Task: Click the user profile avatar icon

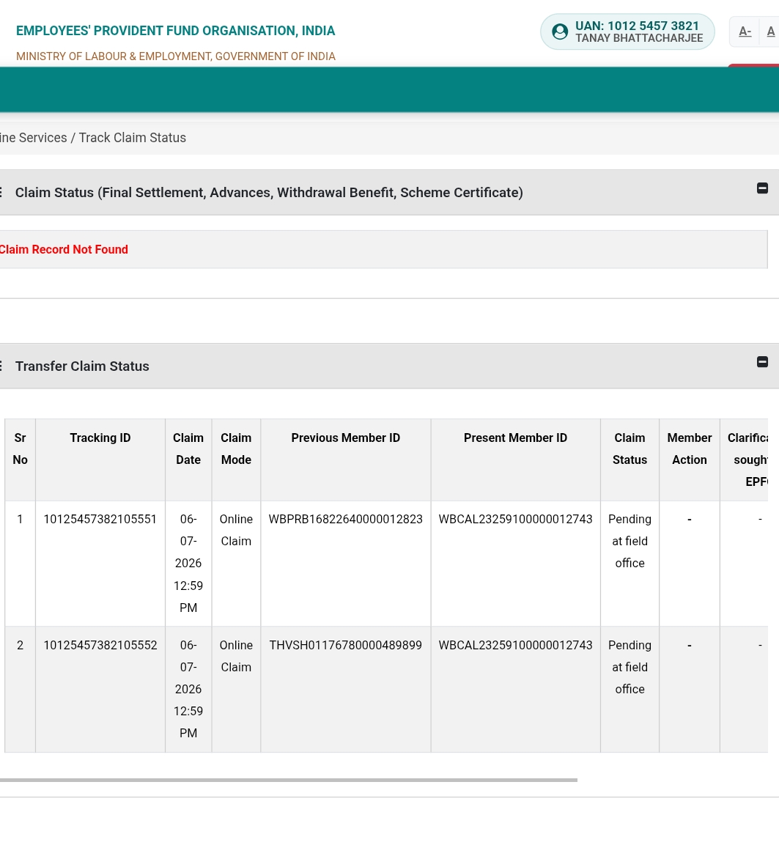Action: [560, 32]
